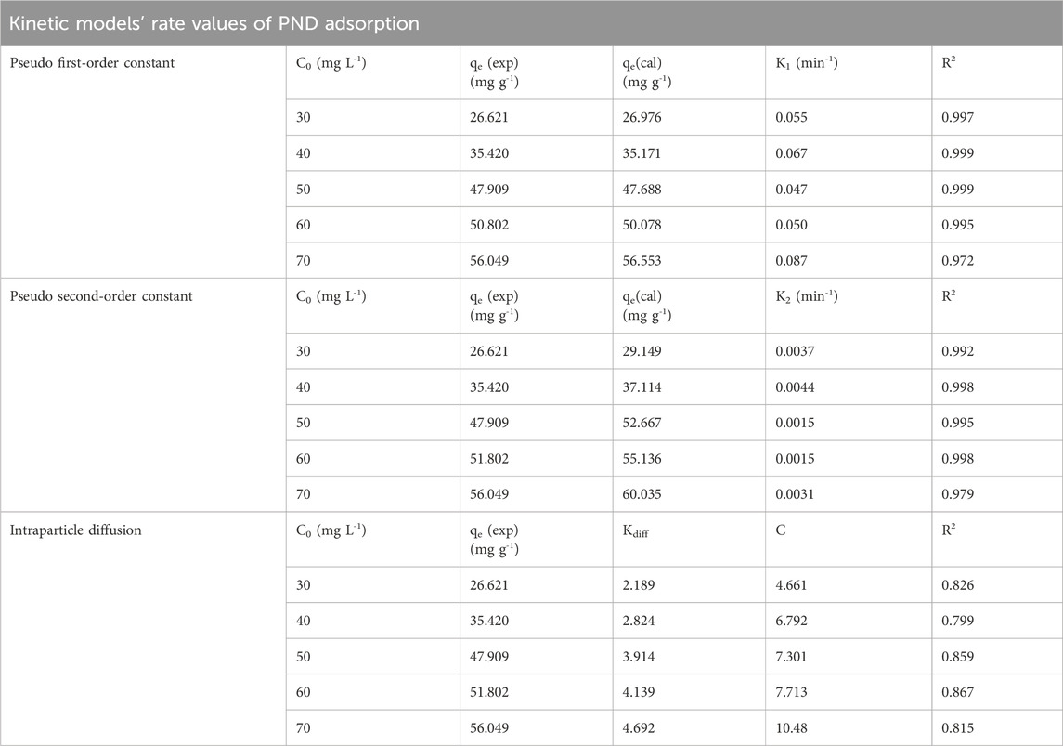The width and height of the screenshot is (1063, 746).
Task: Click the table title about PND adsorption
Action: pos(214,23)
